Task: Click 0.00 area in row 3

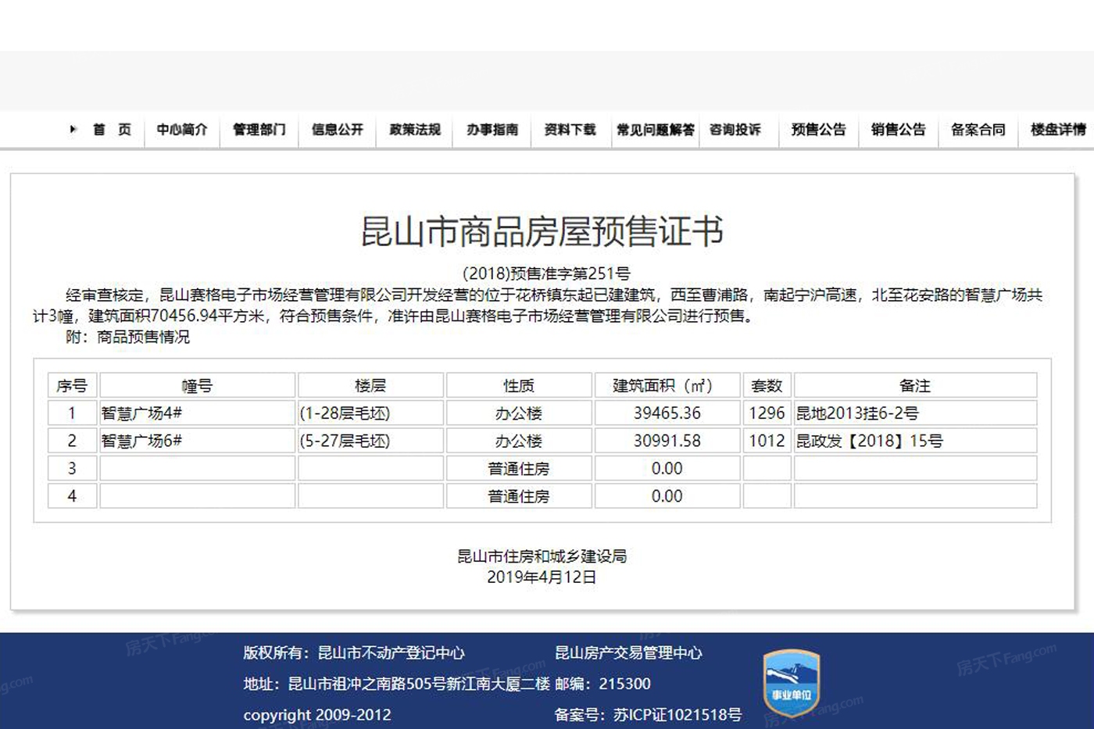Action: click(667, 469)
